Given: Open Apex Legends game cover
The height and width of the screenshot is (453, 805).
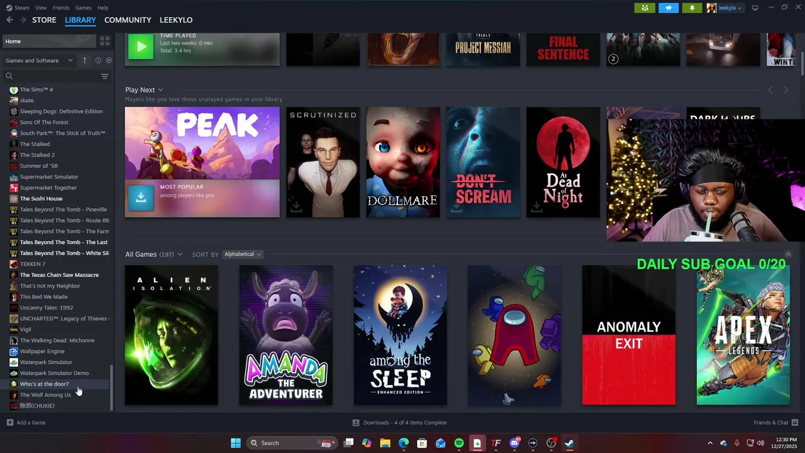Looking at the screenshot, I should coord(743,335).
